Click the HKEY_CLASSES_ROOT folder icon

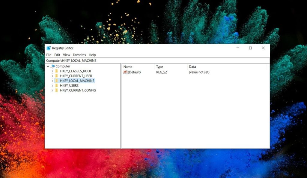coord(57,71)
